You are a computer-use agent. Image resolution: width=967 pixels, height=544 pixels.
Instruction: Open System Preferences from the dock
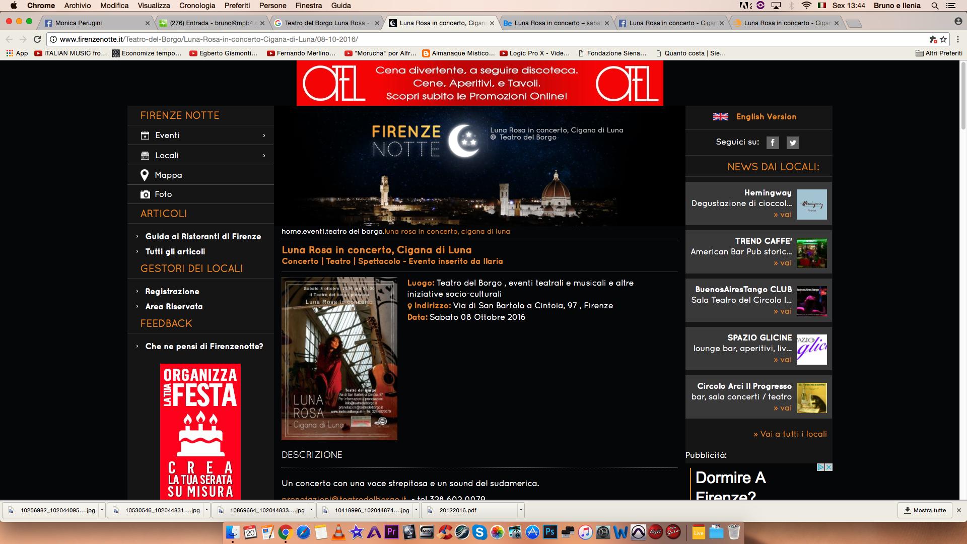coord(603,532)
